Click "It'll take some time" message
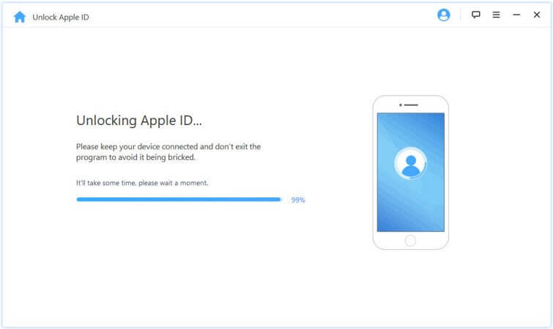The image size is (553, 329). (x=142, y=183)
